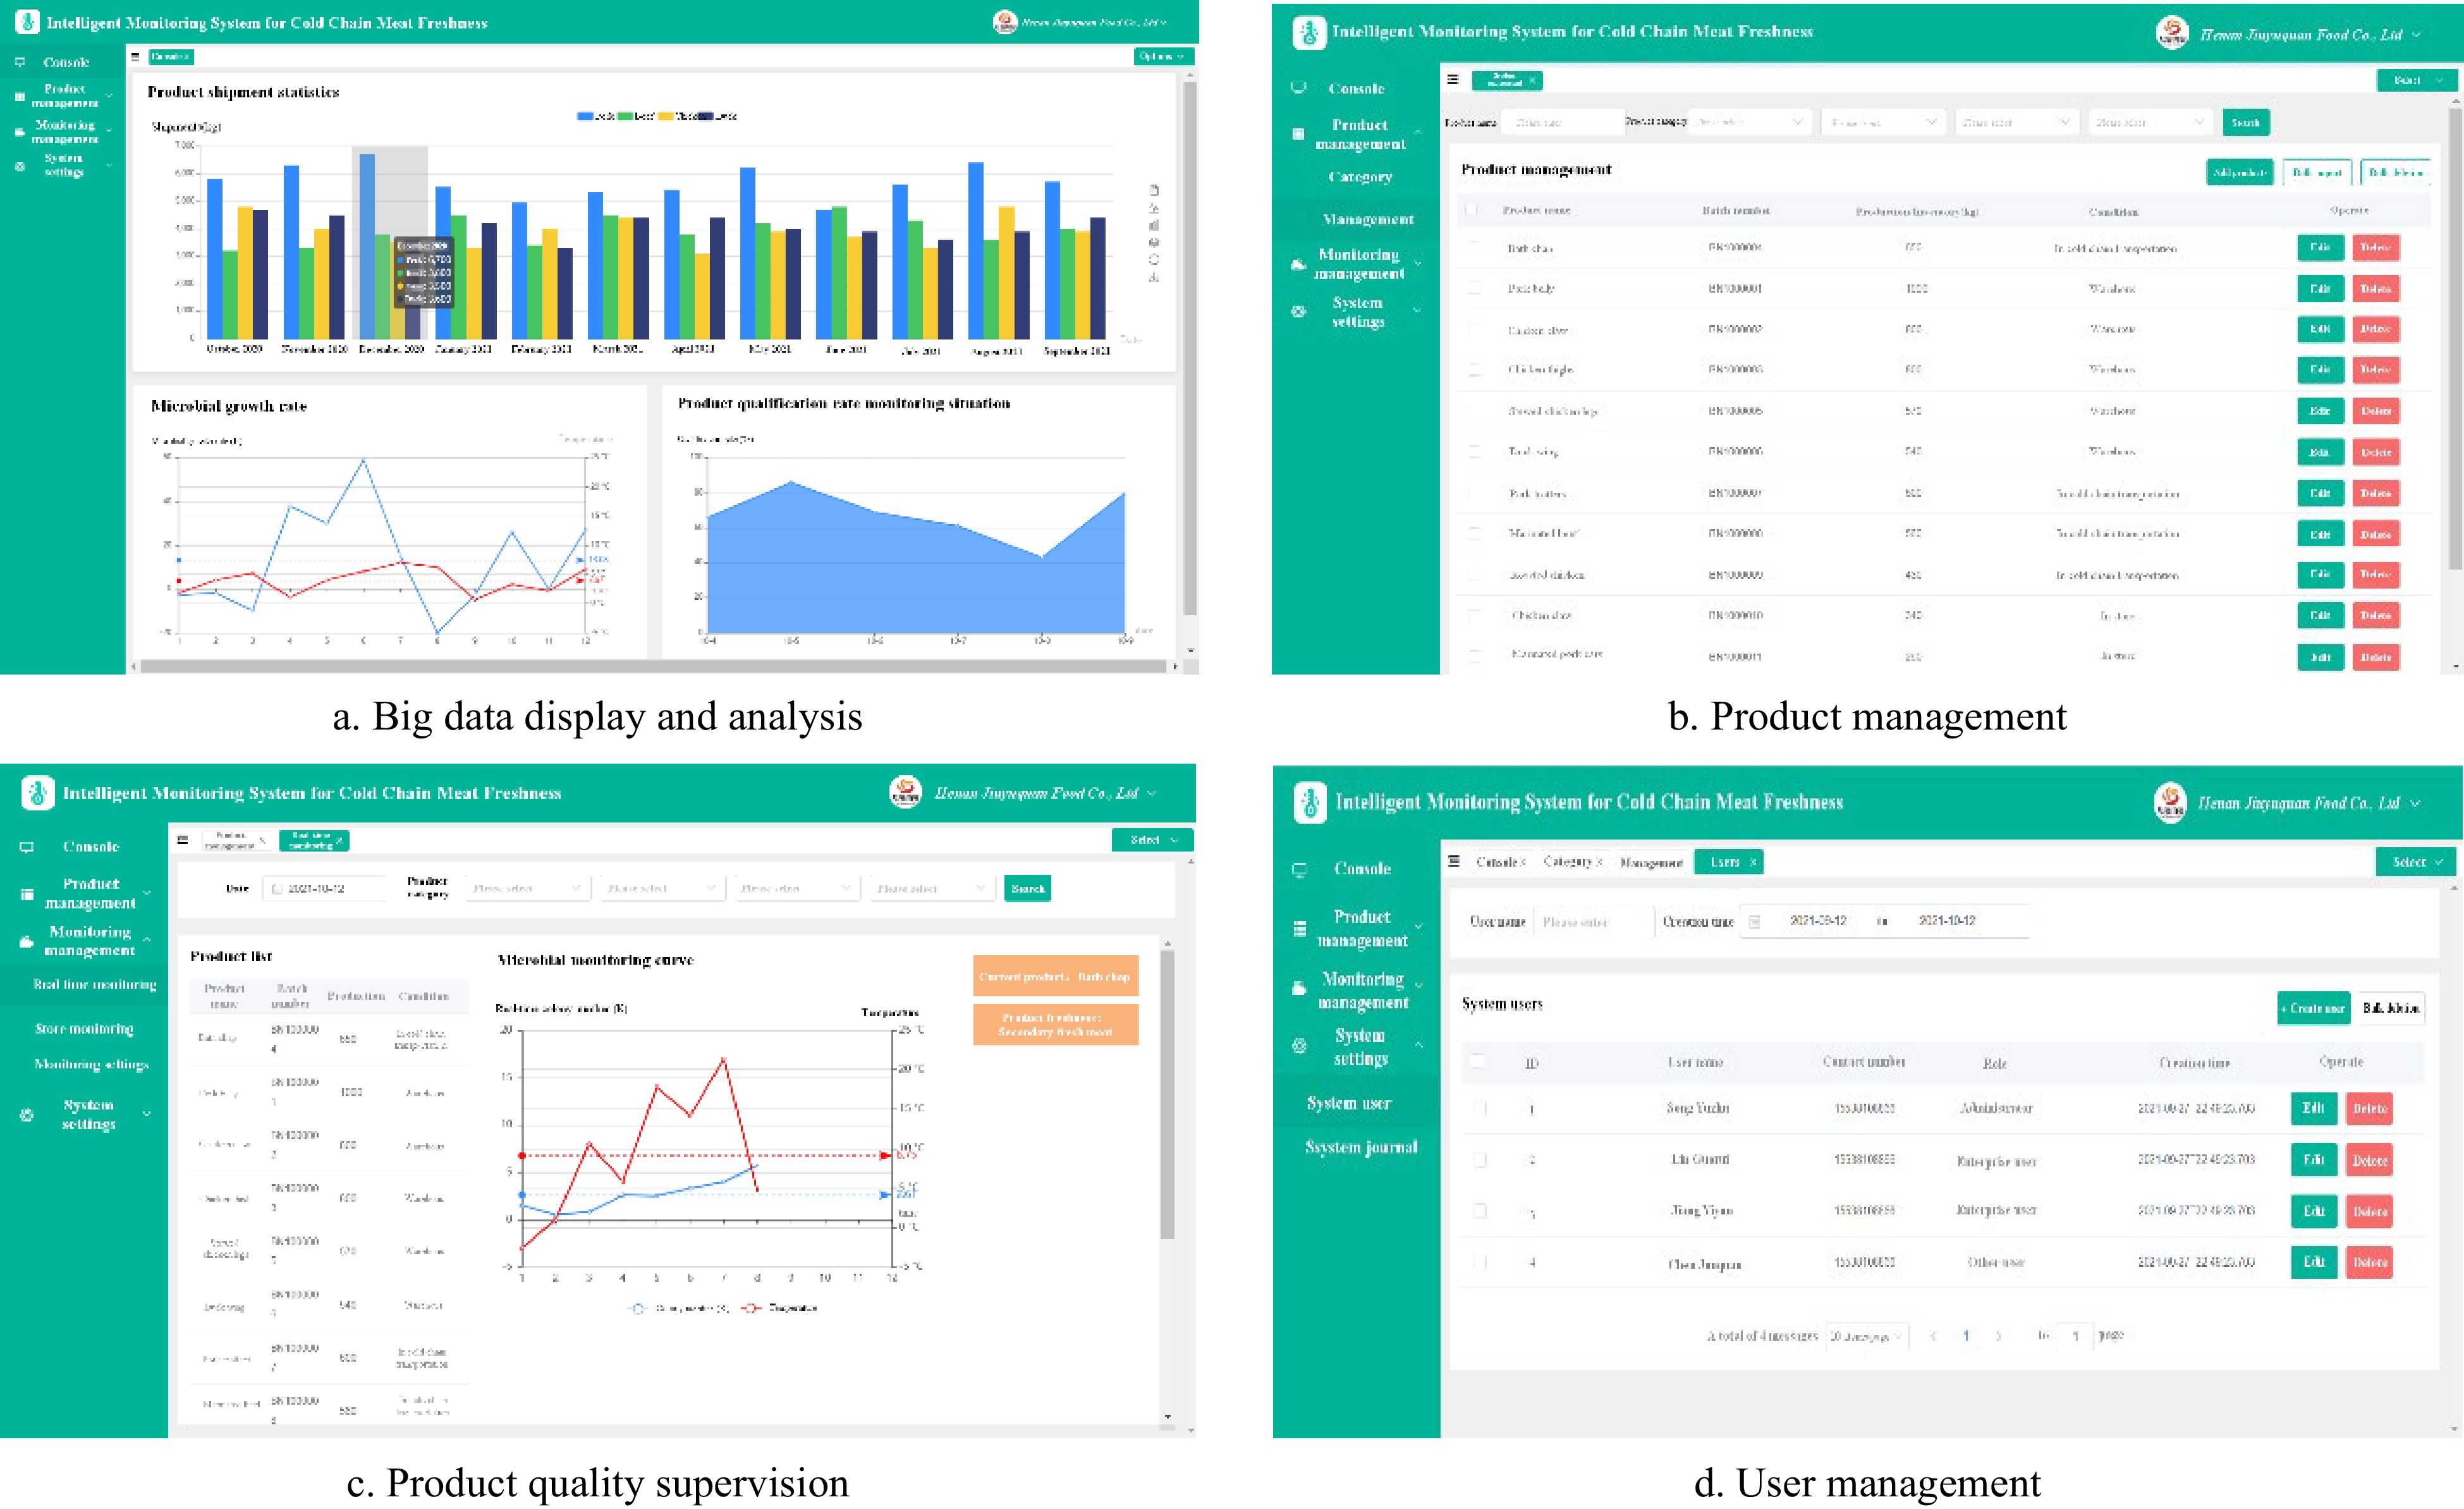Click the Add product button
2464x1509 pixels.
2240,171
